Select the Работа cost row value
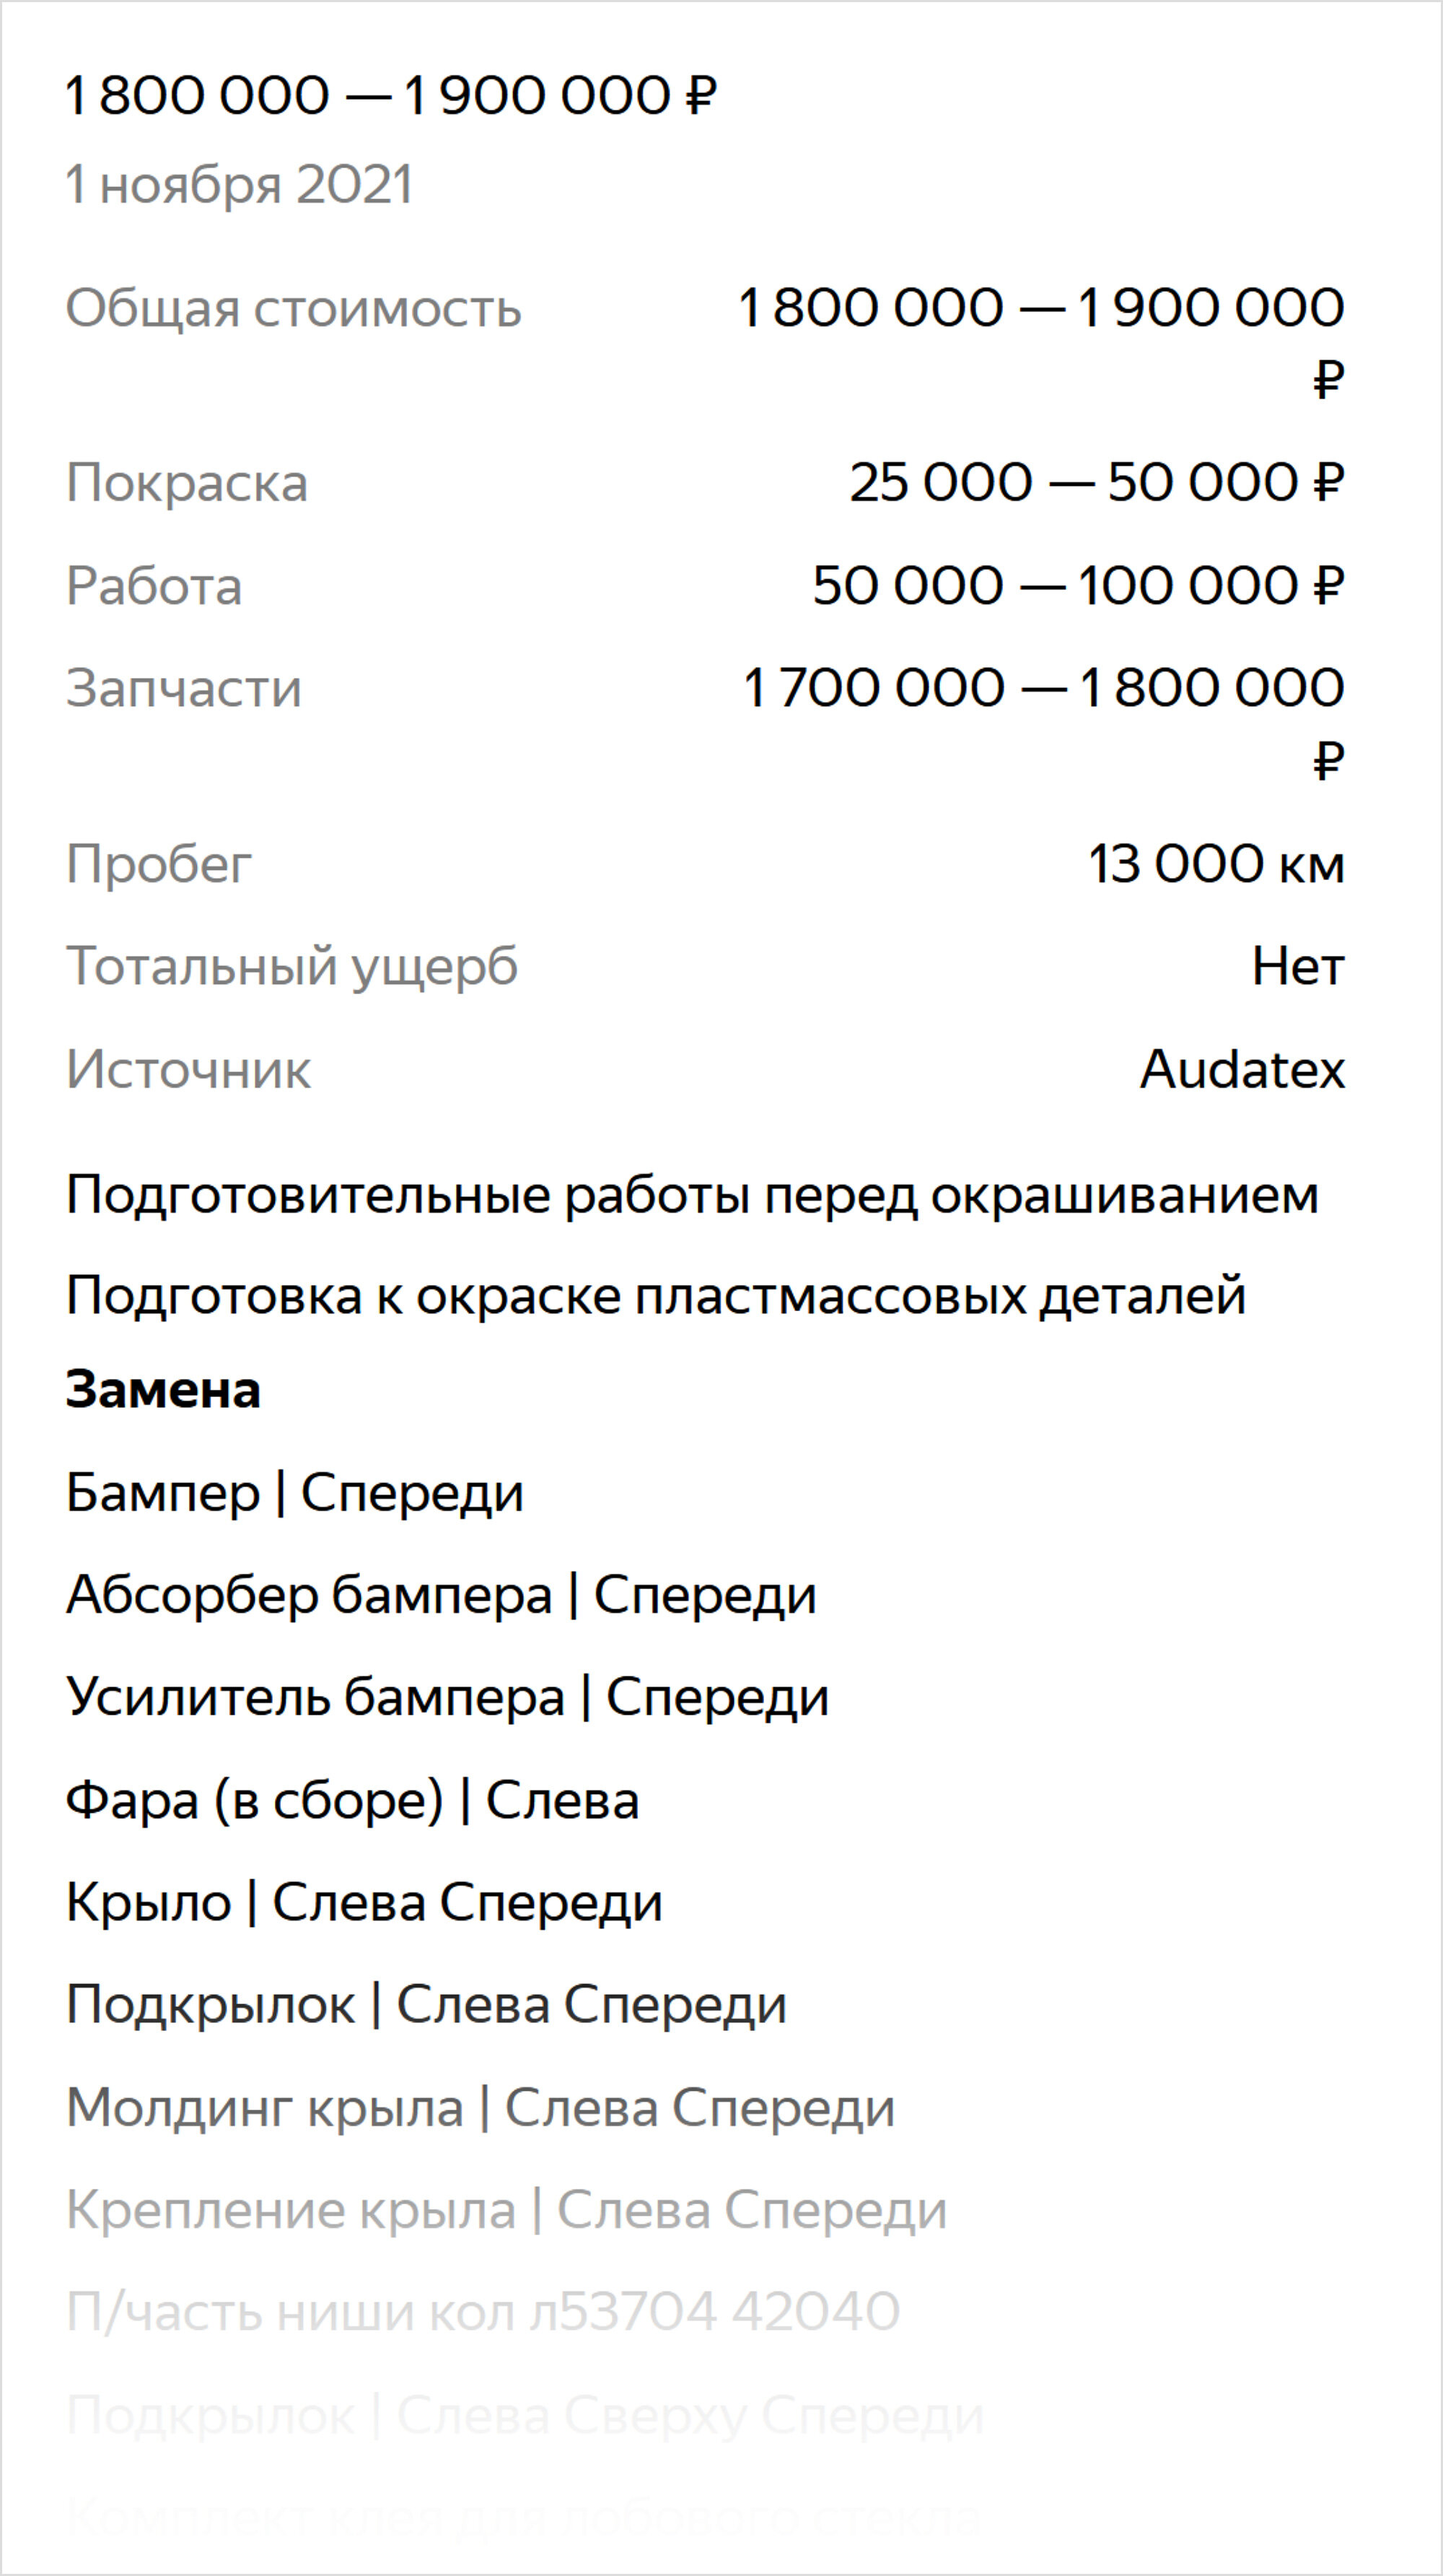This screenshot has height=2576, width=1443. point(1078,585)
